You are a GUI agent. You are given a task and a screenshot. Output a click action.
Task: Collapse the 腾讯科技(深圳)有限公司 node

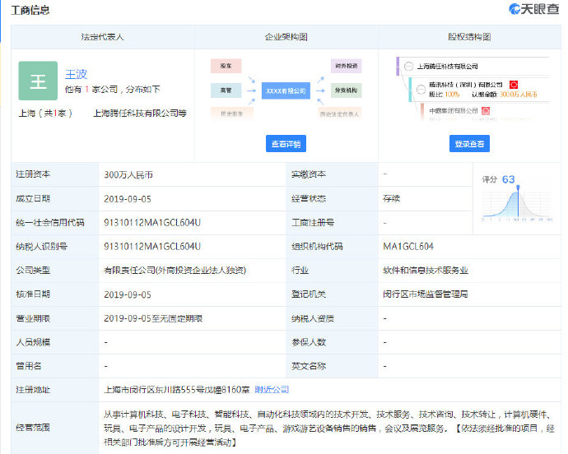click(421, 89)
